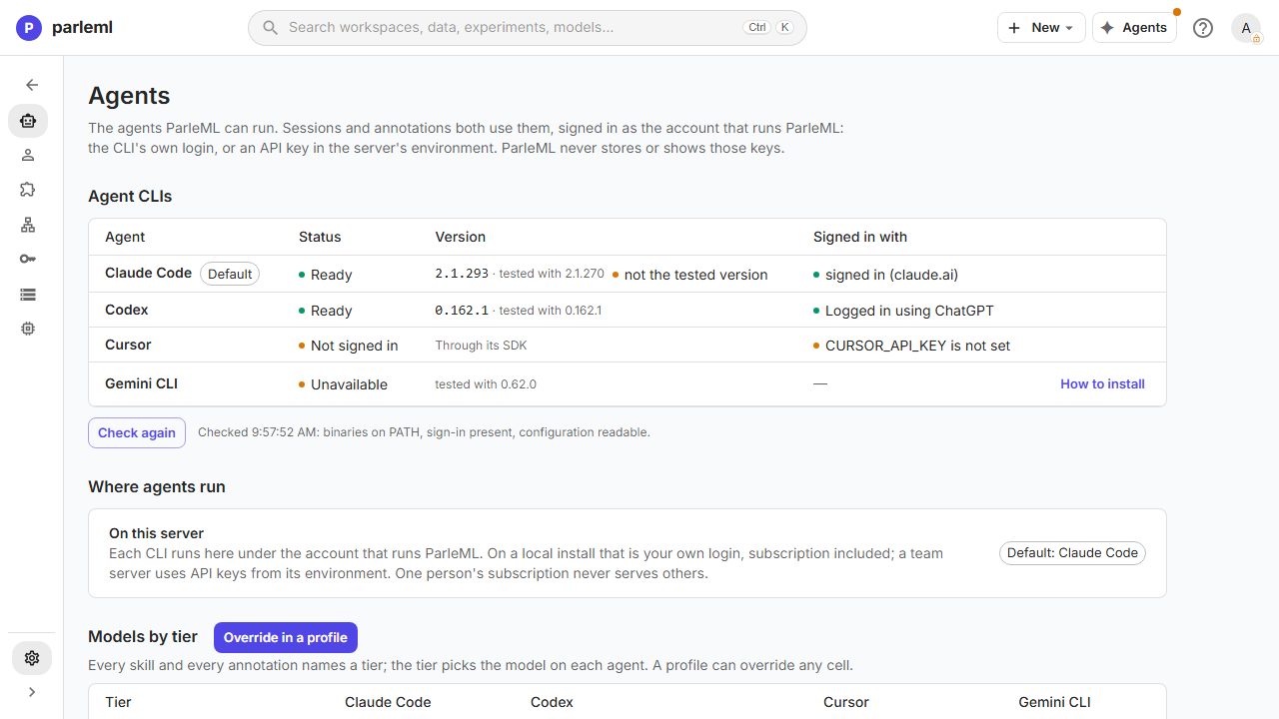Click the 'not the tested version' warning

[695, 275]
